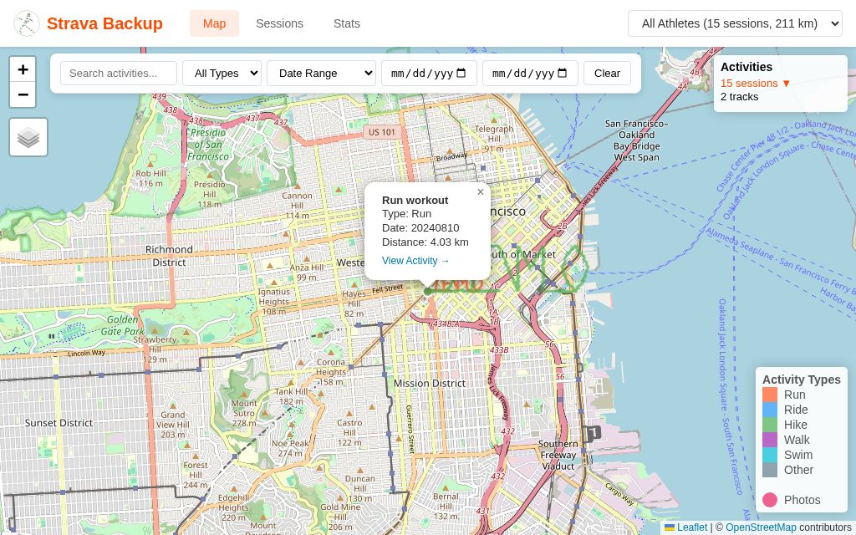Clear the activity filters
856x535 pixels.
[x=607, y=74]
